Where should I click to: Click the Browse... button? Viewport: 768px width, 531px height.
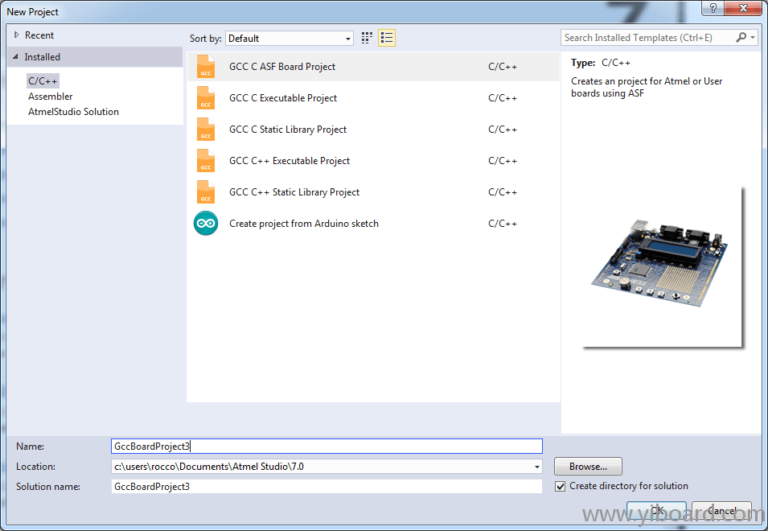[x=588, y=467]
